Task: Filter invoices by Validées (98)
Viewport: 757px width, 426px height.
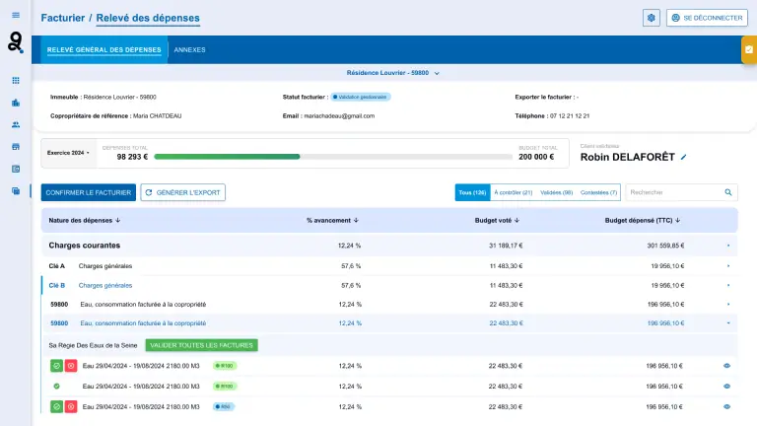Action: click(x=556, y=192)
